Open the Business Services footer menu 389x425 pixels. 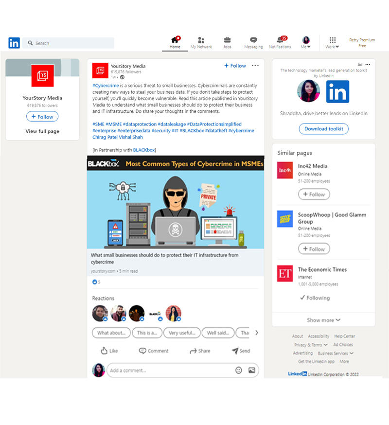336,354
